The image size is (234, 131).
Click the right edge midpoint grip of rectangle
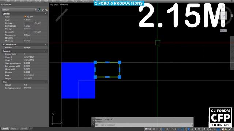[120, 70]
